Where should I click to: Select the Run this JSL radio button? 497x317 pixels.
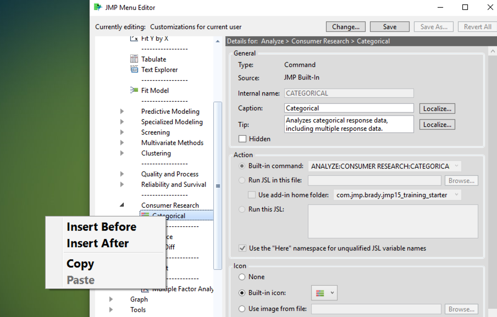(x=242, y=209)
